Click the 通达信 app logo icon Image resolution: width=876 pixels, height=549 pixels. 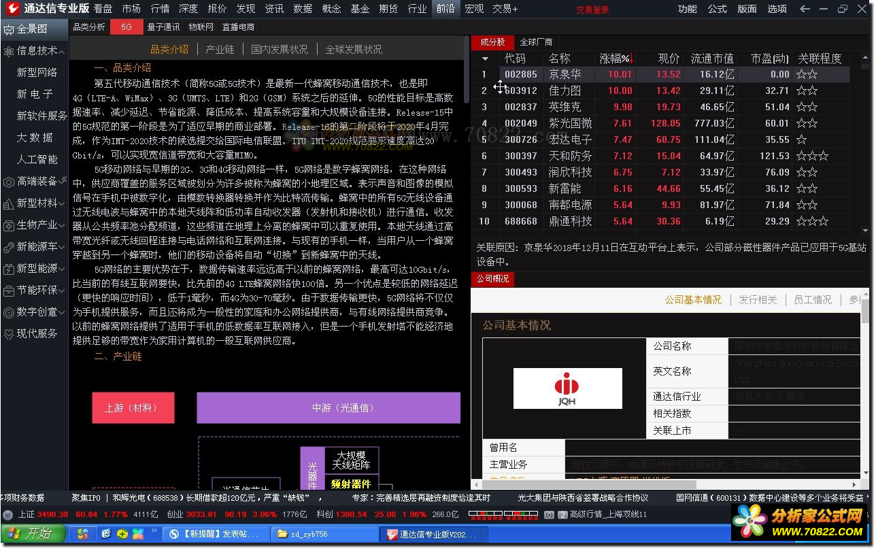(12, 9)
